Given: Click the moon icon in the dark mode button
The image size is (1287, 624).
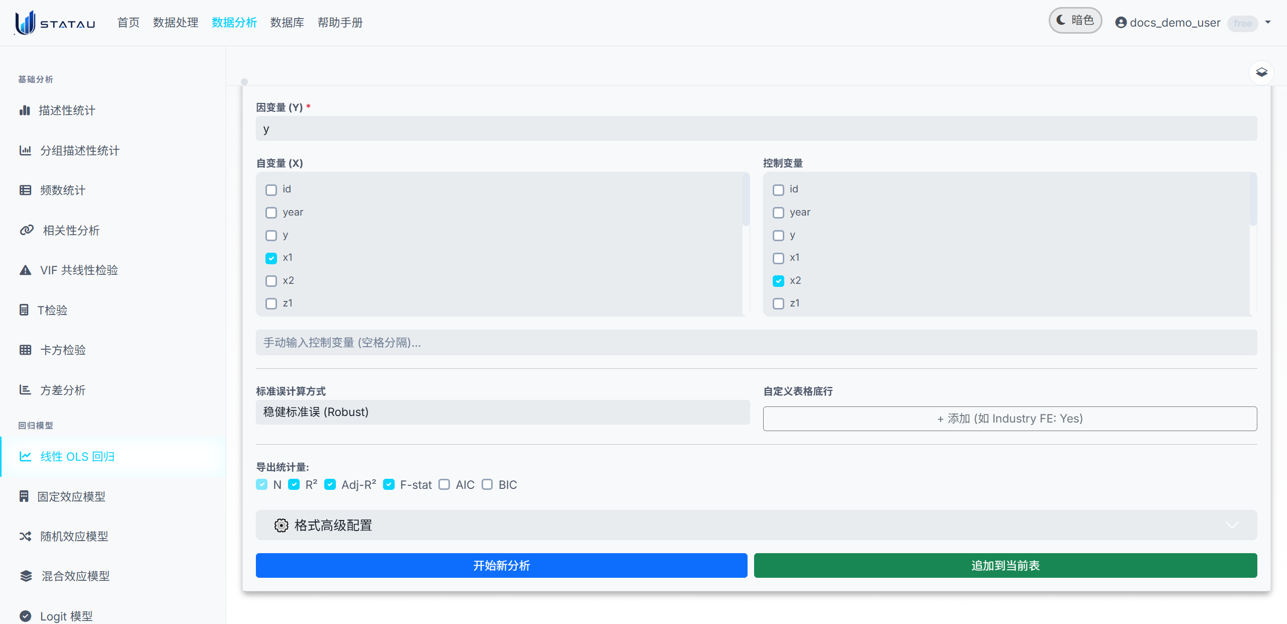Looking at the screenshot, I should [x=1061, y=20].
